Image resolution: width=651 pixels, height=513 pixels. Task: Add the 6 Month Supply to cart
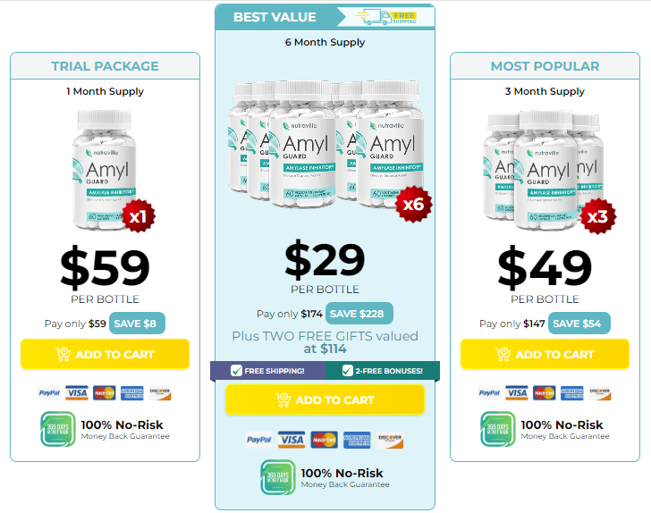(325, 399)
